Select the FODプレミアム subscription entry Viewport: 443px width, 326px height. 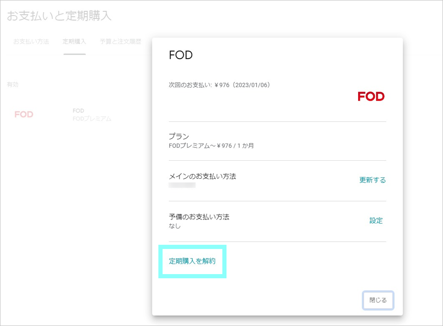(92, 118)
